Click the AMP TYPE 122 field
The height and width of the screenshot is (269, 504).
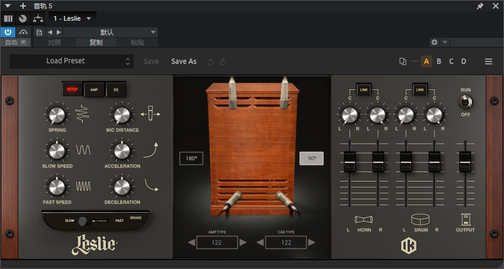[217, 242]
